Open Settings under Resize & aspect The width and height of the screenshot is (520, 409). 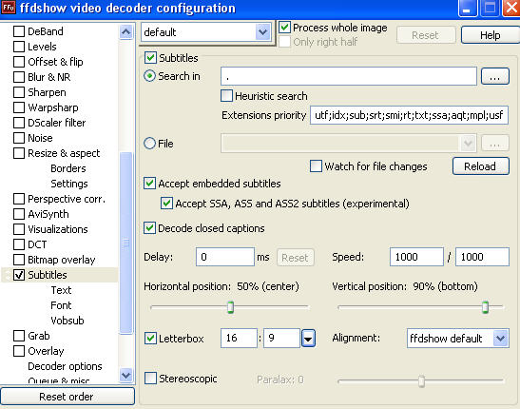pyautogui.click(x=69, y=184)
